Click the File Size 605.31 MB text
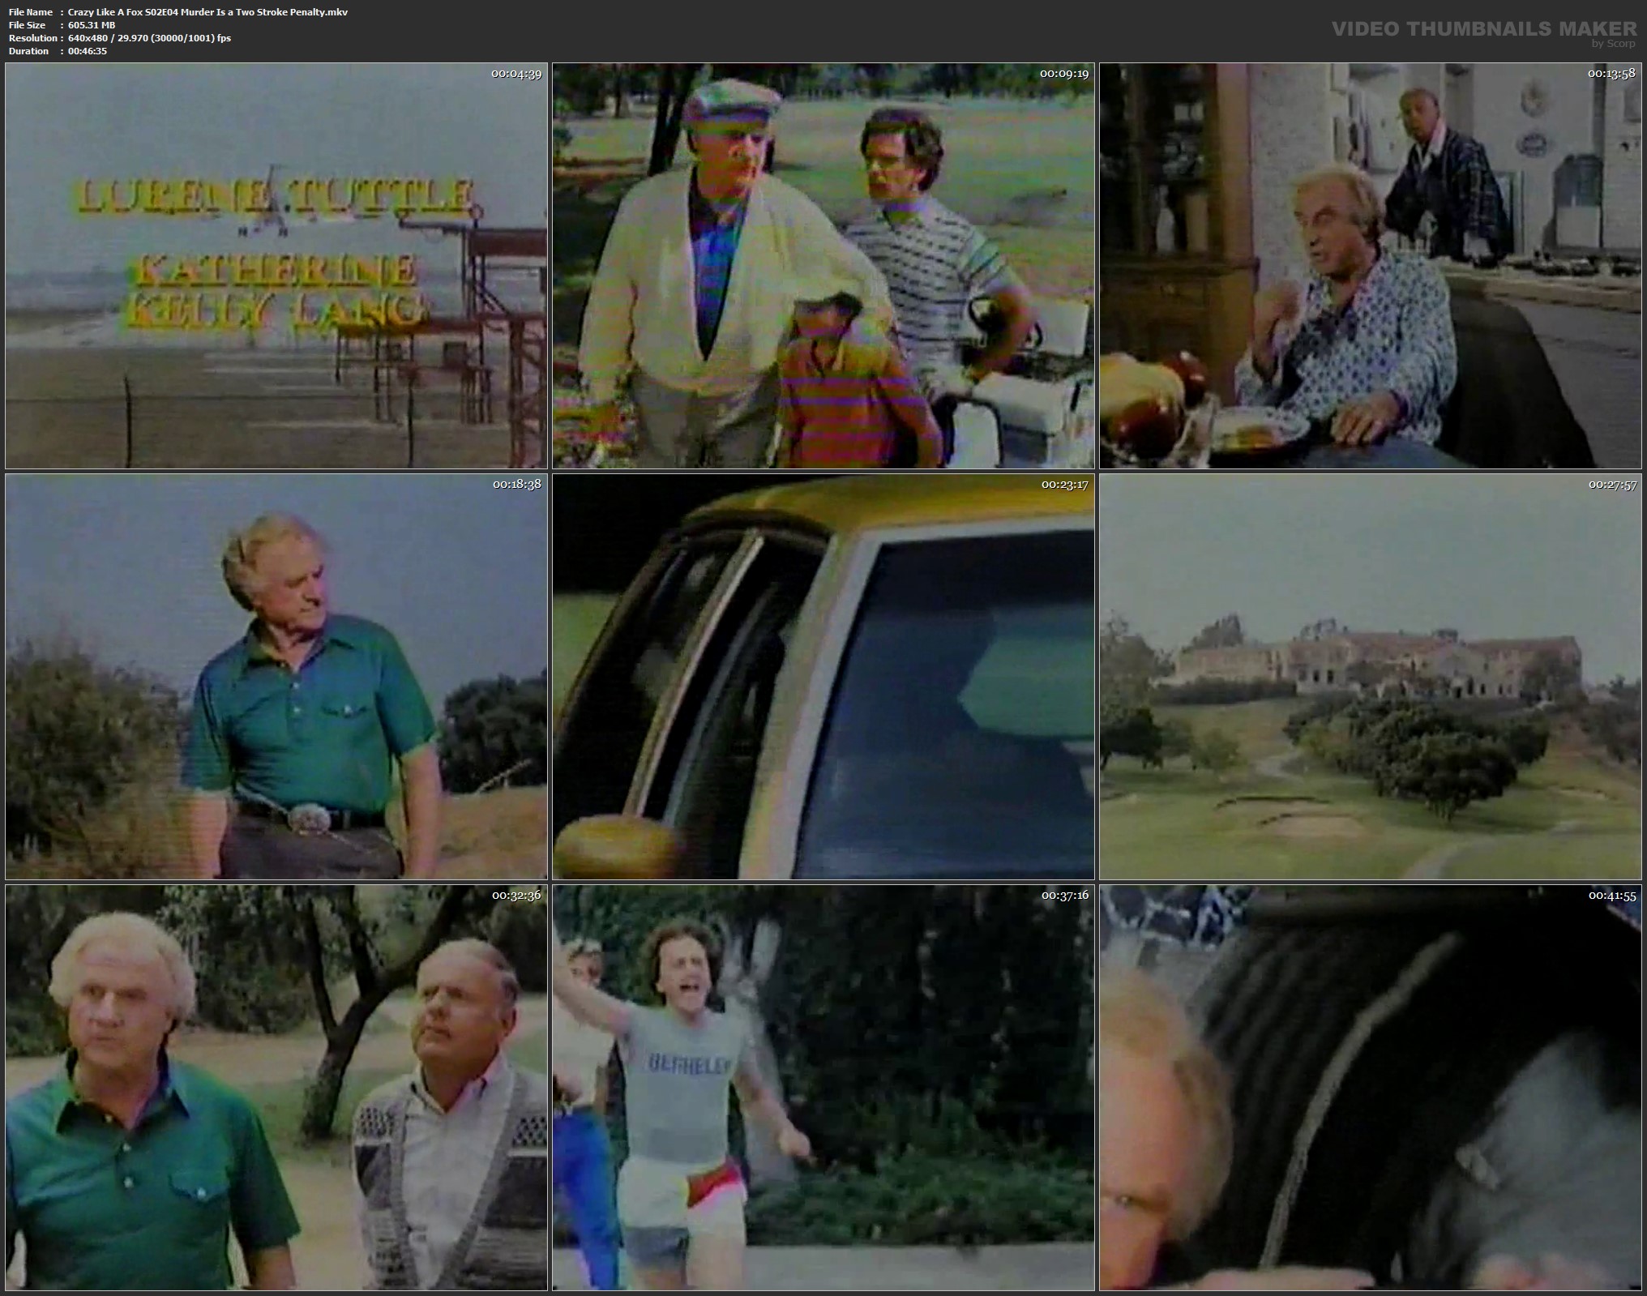 tap(91, 25)
